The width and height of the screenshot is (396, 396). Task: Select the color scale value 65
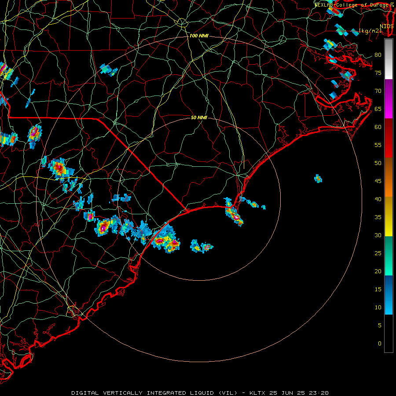(378, 109)
